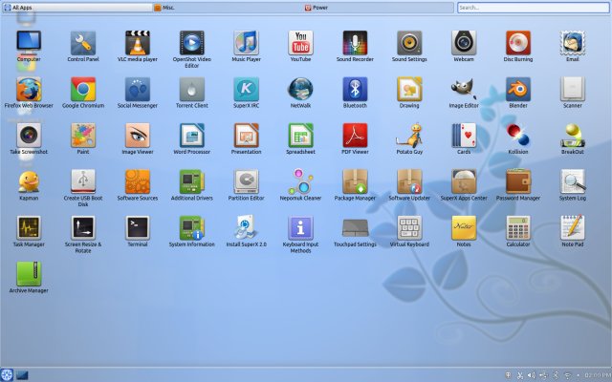Open Create USB Boot Disk
The width and height of the screenshot is (612, 382).
pyautogui.click(x=83, y=181)
